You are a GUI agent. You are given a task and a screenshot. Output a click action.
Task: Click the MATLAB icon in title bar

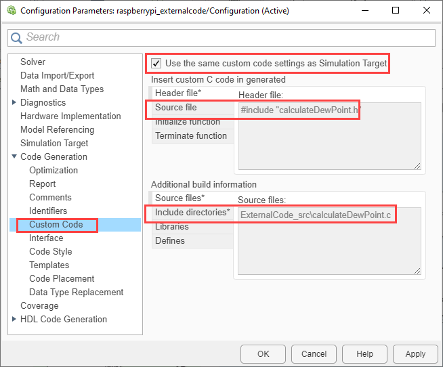(x=9, y=10)
